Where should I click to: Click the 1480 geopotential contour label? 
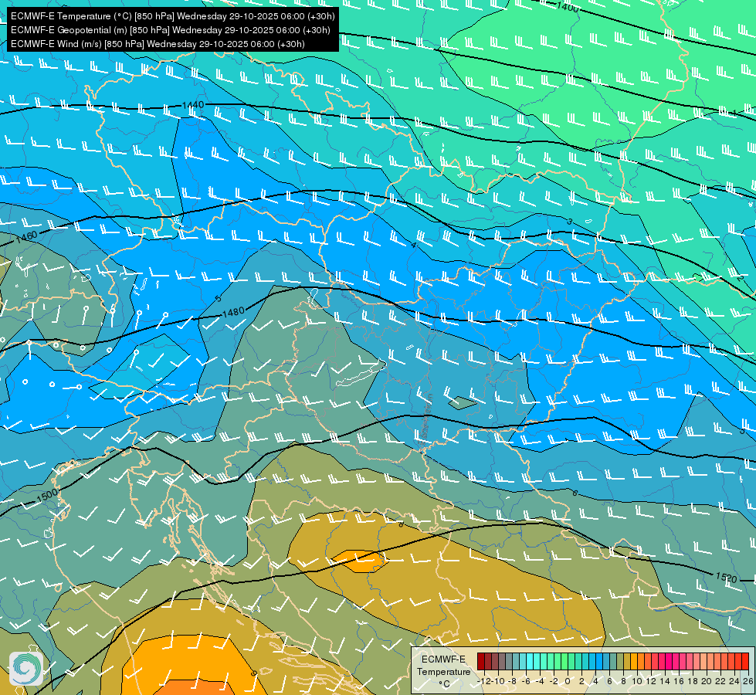(x=233, y=313)
